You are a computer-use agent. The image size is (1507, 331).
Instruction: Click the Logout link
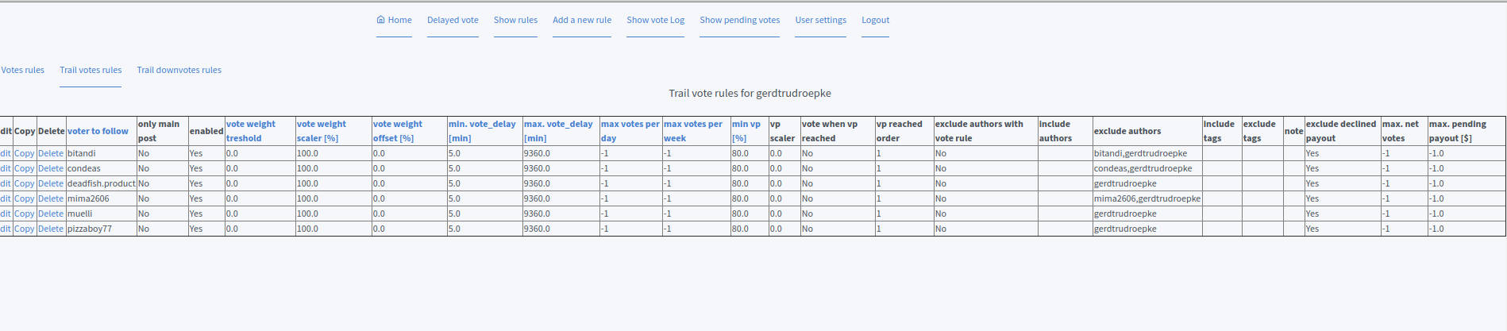tap(875, 20)
